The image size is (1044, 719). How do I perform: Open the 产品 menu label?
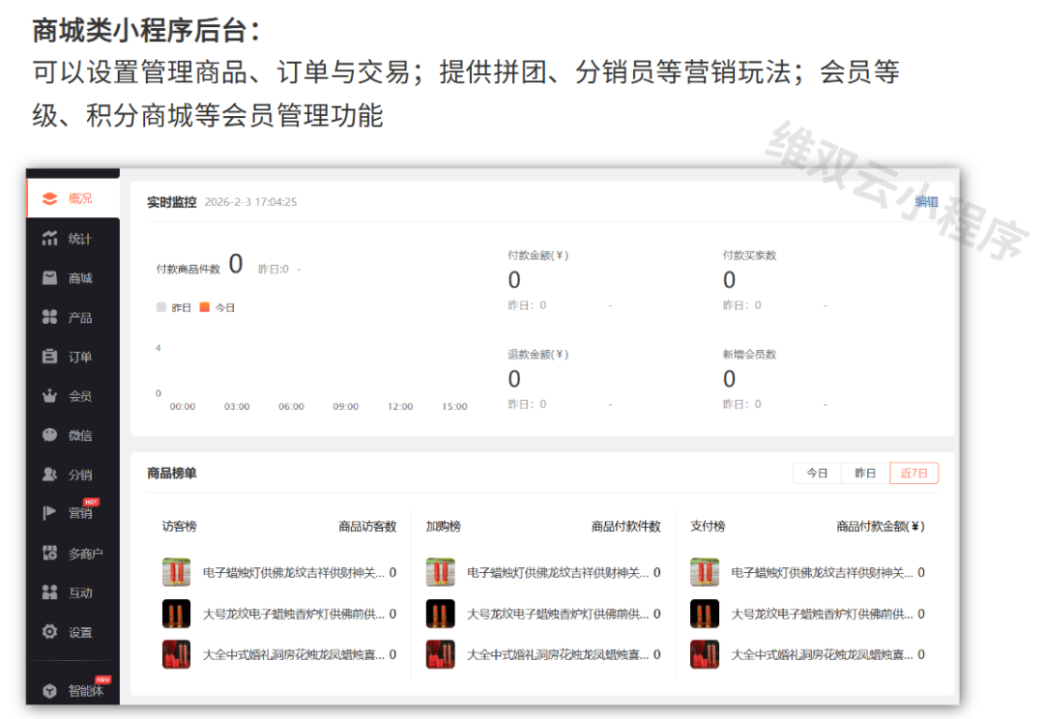pos(80,318)
